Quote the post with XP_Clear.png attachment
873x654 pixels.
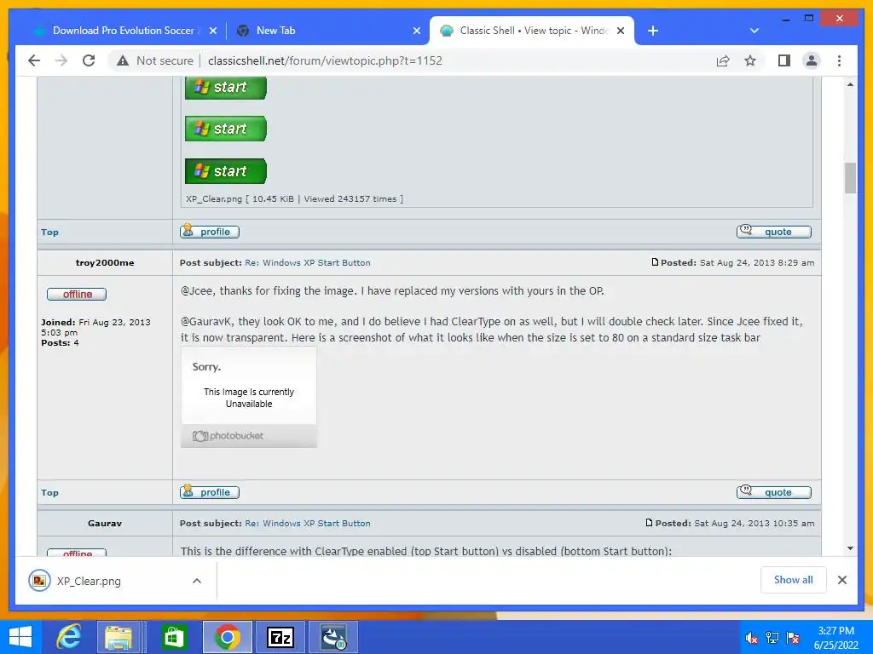(774, 232)
